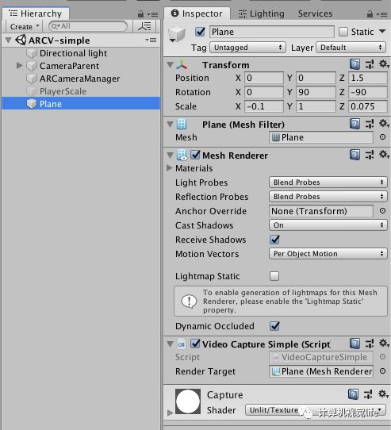Open Video Capture Simple help book icon

(355, 344)
